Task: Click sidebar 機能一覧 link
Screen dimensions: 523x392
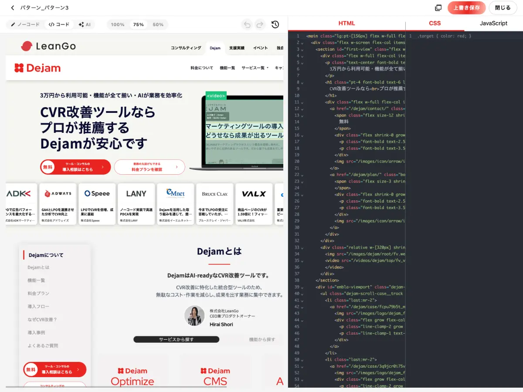Action: (x=36, y=280)
